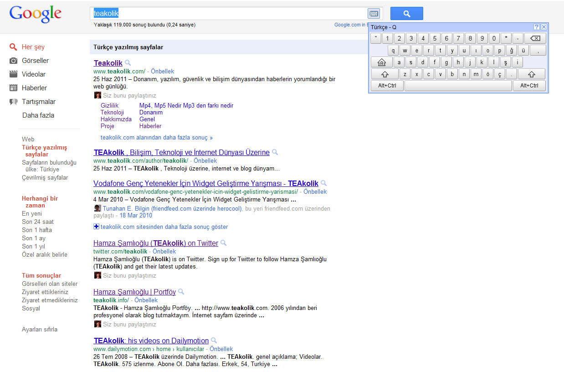Open Mp4, Mp5 Nedir sitelink

(186, 105)
